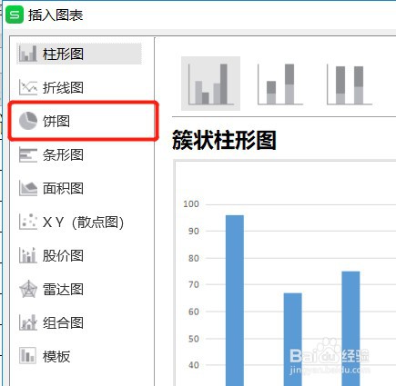Click the 饼图 pie chart icon
This screenshot has height=386, width=396.
pos(28,121)
